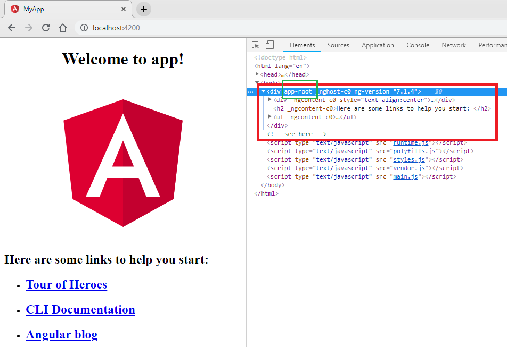Select the h2 element in DOM tree
The width and height of the screenshot is (507, 347).
coord(382,108)
